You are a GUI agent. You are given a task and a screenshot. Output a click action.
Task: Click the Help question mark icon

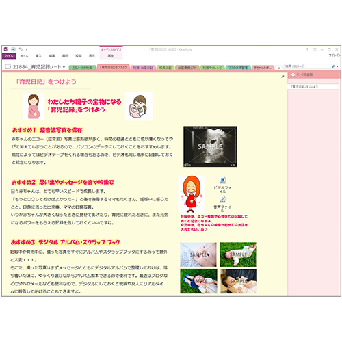pyautogui.click(x=307, y=49)
